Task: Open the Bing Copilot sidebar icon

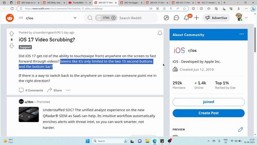Action: click(x=253, y=8)
